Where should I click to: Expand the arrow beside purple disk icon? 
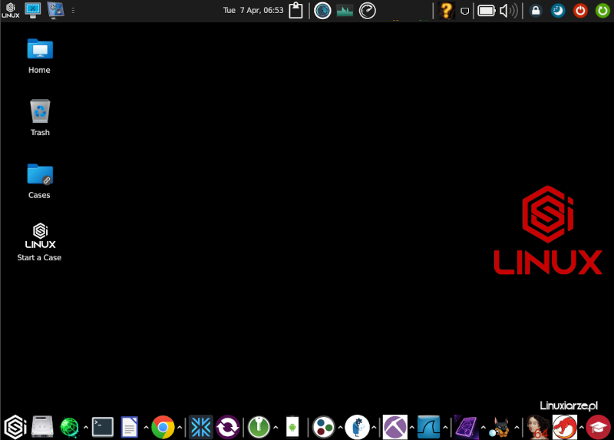(x=484, y=427)
